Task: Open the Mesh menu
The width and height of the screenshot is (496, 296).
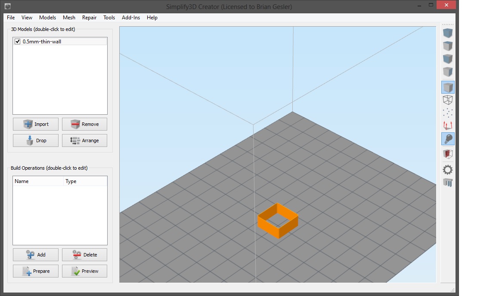Action: [69, 18]
